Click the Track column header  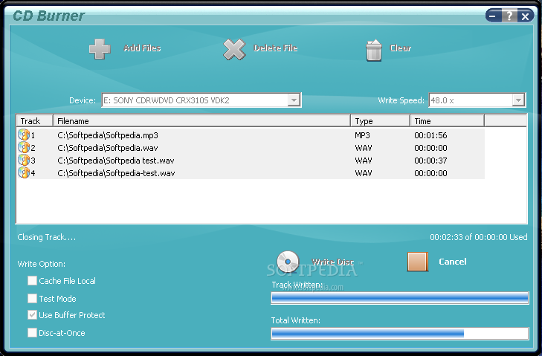pos(34,121)
